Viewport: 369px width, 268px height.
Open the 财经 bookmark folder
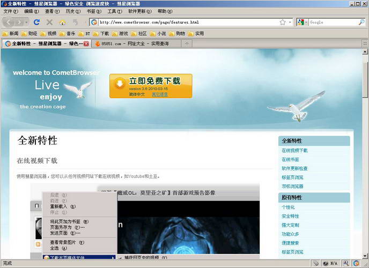29,34
